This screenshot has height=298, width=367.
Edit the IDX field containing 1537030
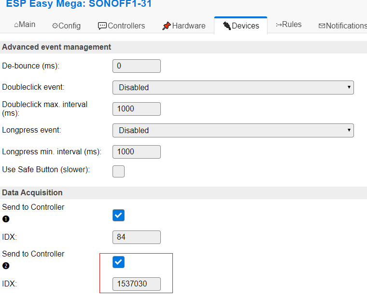click(137, 284)
